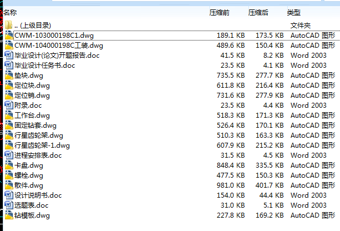Select file name 卡盘.dwg
This screenshot has width=340, height=231.
29,165
